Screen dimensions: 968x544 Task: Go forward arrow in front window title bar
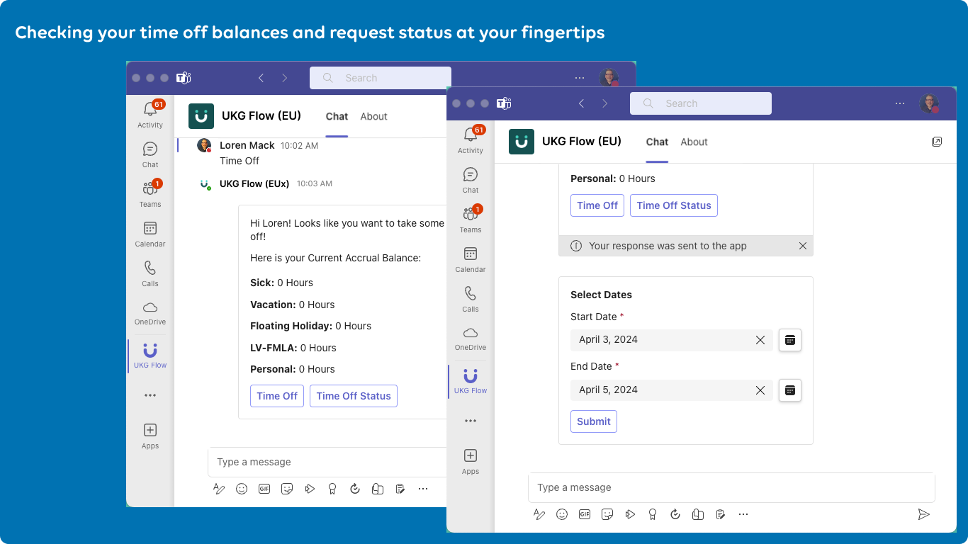604,103
